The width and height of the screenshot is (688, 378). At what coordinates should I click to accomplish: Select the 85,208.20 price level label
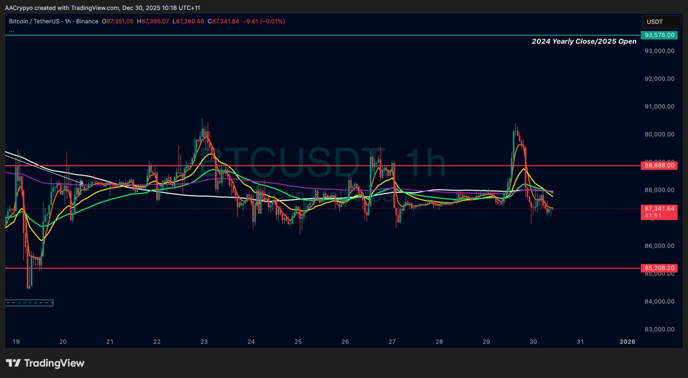pyautogui.click(x=659, y=268)
